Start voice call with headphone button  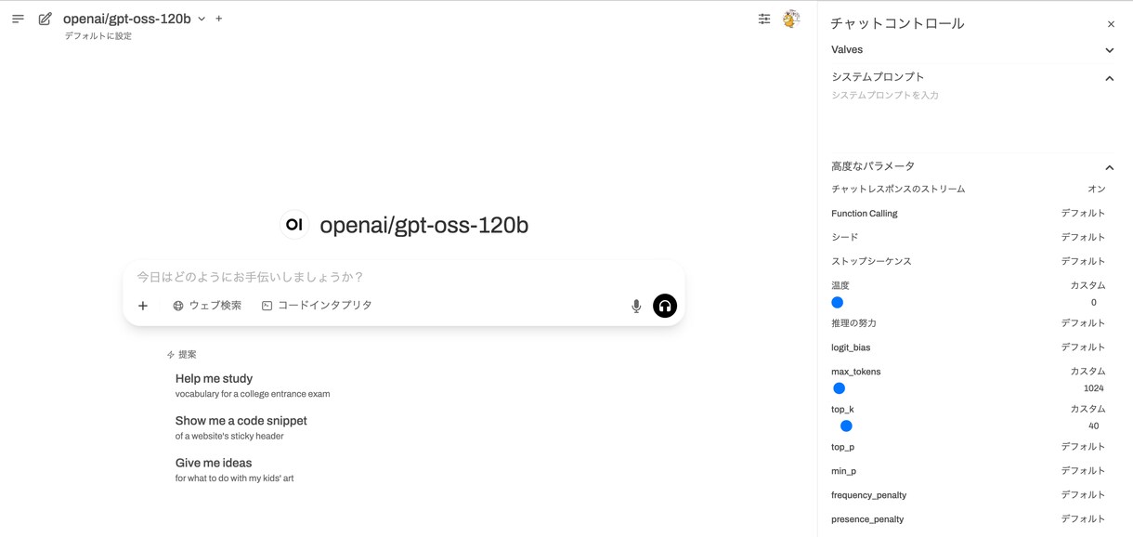(x=665, y=306)
